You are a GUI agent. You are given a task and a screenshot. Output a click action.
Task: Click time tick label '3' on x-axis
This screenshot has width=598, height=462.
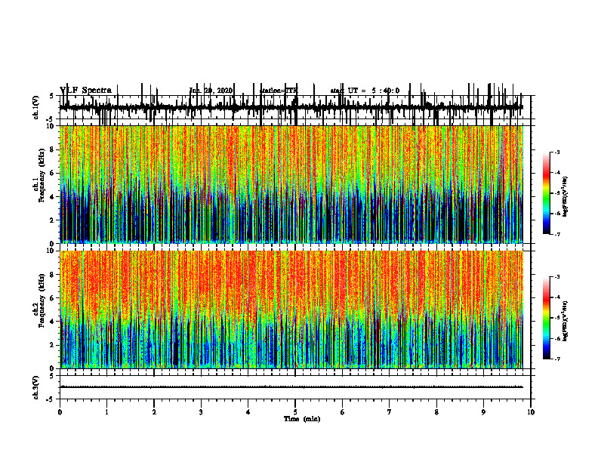pyautogui.click(x=201, y=412)
